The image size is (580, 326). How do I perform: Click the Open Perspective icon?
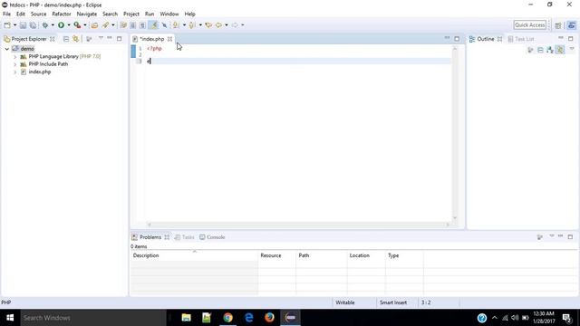click(x=558, y=25)
